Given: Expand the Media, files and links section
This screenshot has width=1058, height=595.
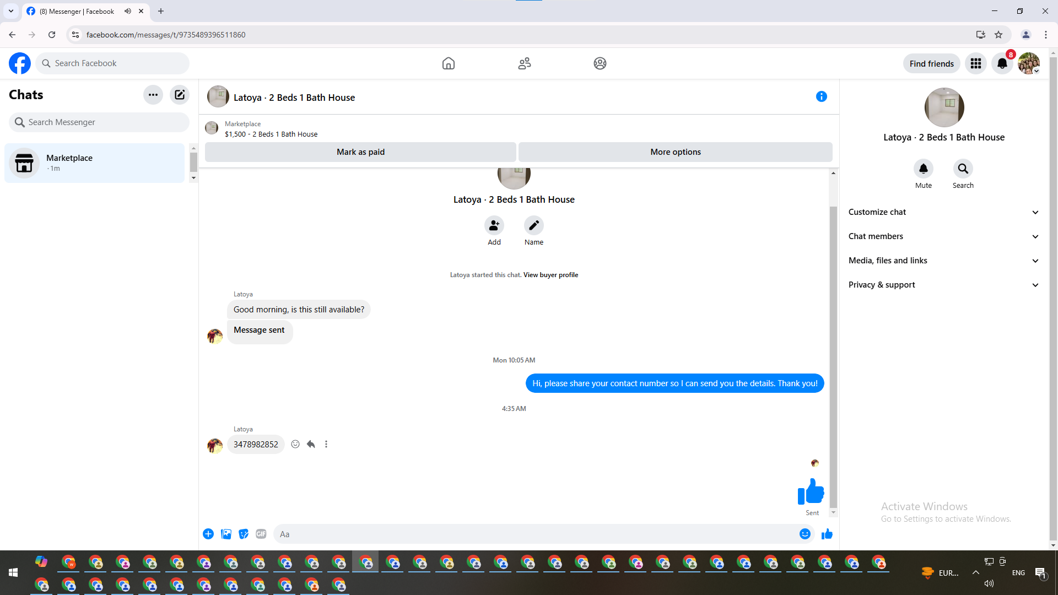Looking at the screenshot, I should point(943,261).
